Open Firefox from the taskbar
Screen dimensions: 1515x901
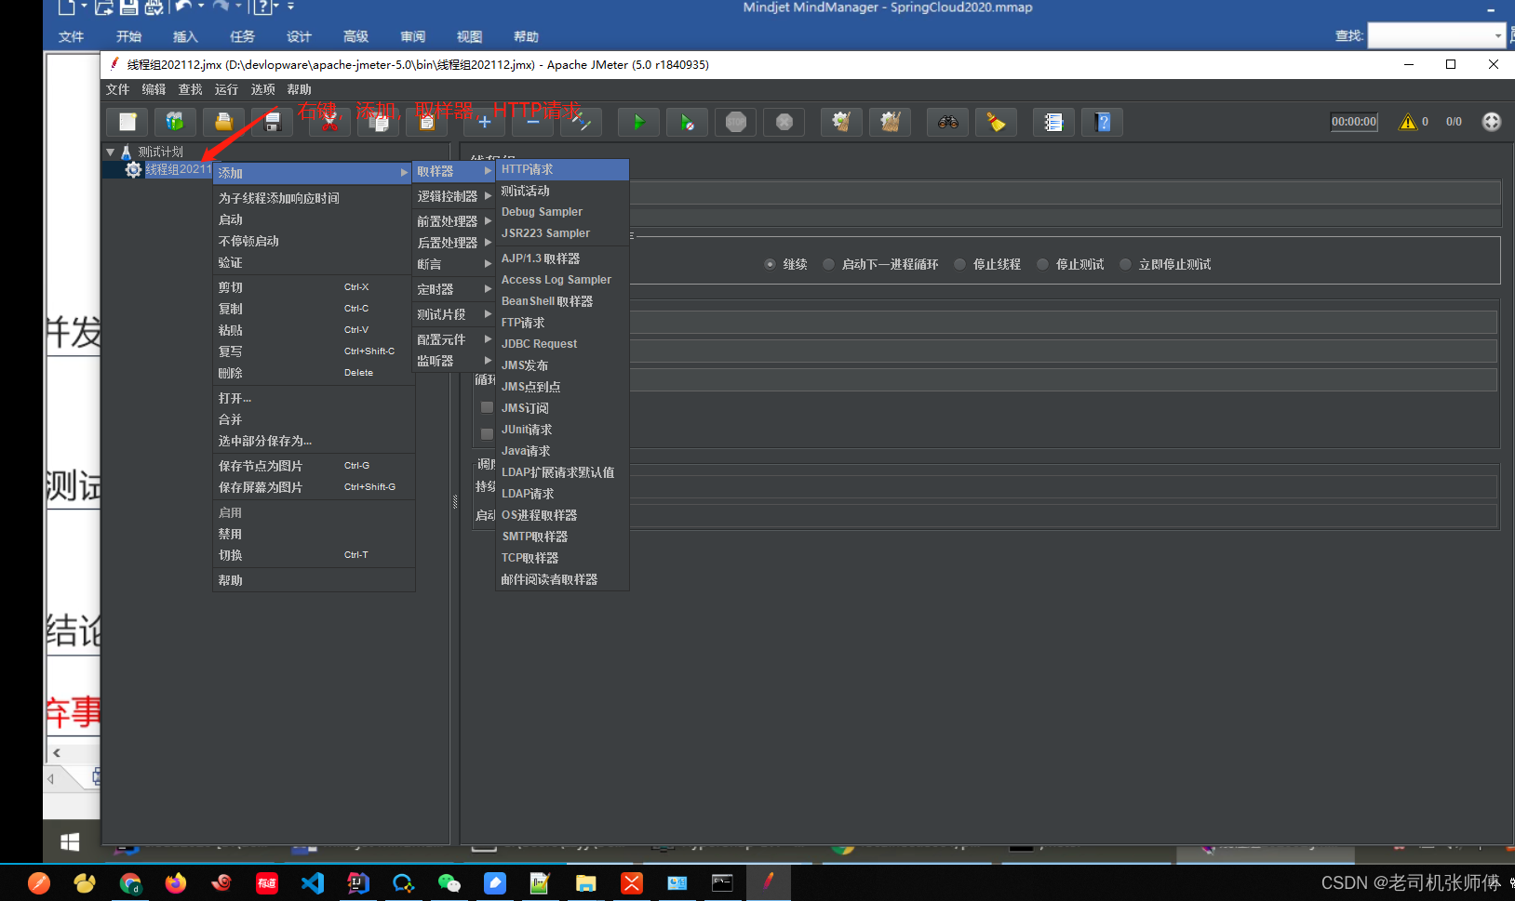pyautogui.click(x=176, y=883)
